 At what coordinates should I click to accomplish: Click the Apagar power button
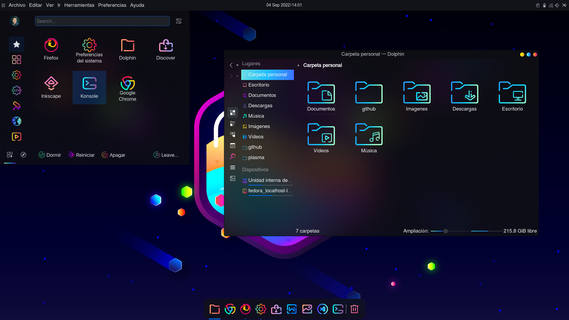[x=114, y=155]
